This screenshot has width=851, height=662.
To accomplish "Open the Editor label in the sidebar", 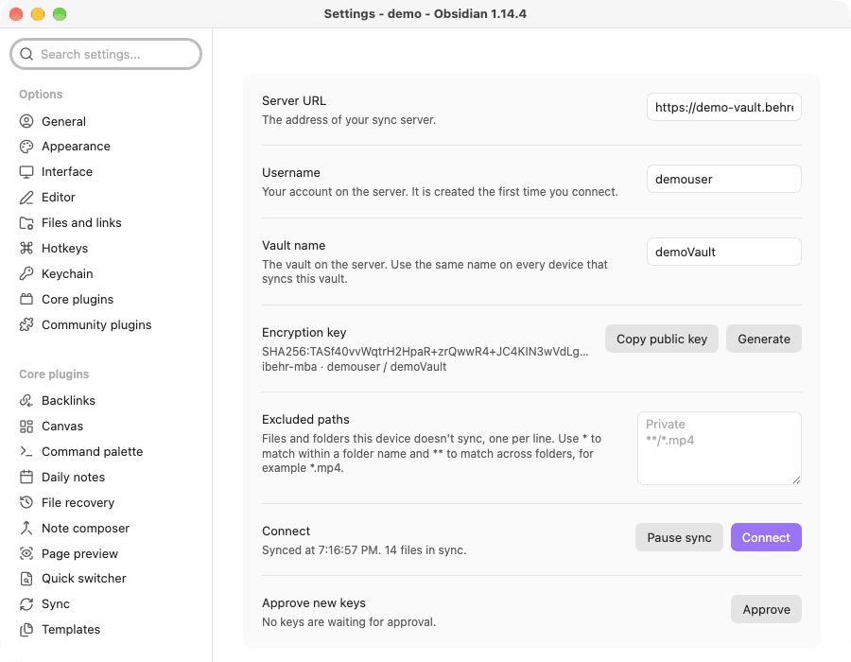I will pos(59,198).
